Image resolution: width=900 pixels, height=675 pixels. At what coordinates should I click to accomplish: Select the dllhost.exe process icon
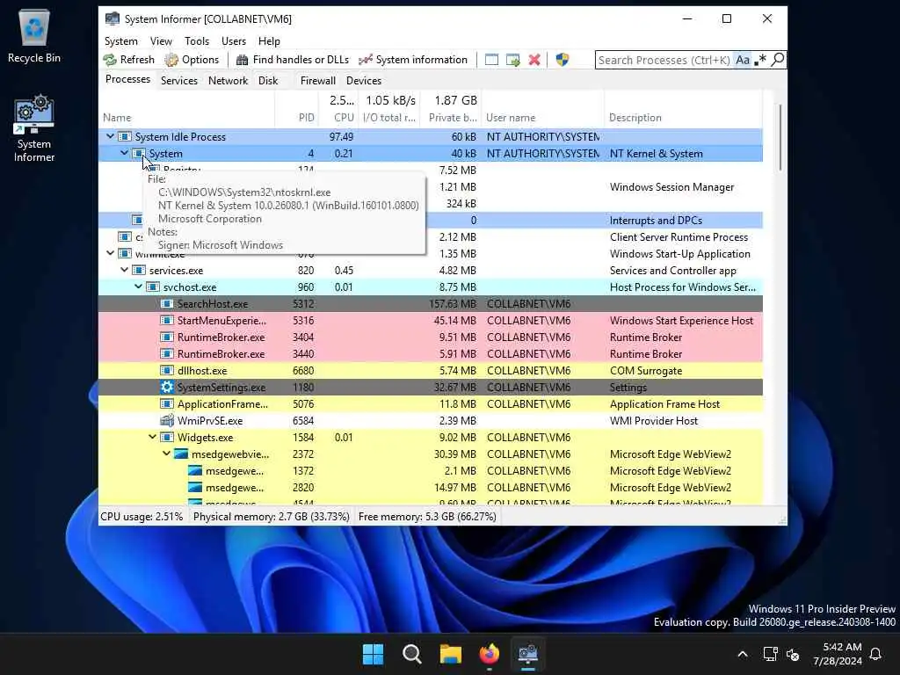(x=166, y=370)
